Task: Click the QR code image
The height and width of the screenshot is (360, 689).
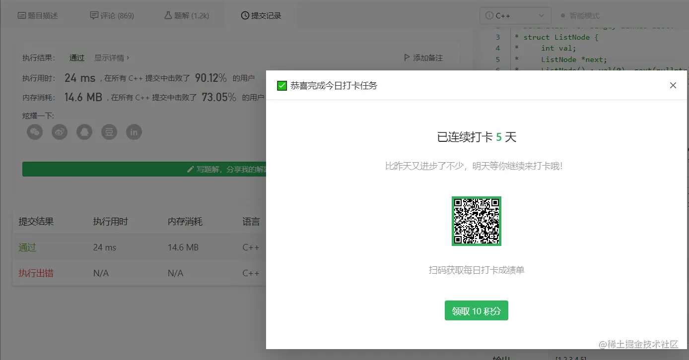Action: click(x=477, y=221)
